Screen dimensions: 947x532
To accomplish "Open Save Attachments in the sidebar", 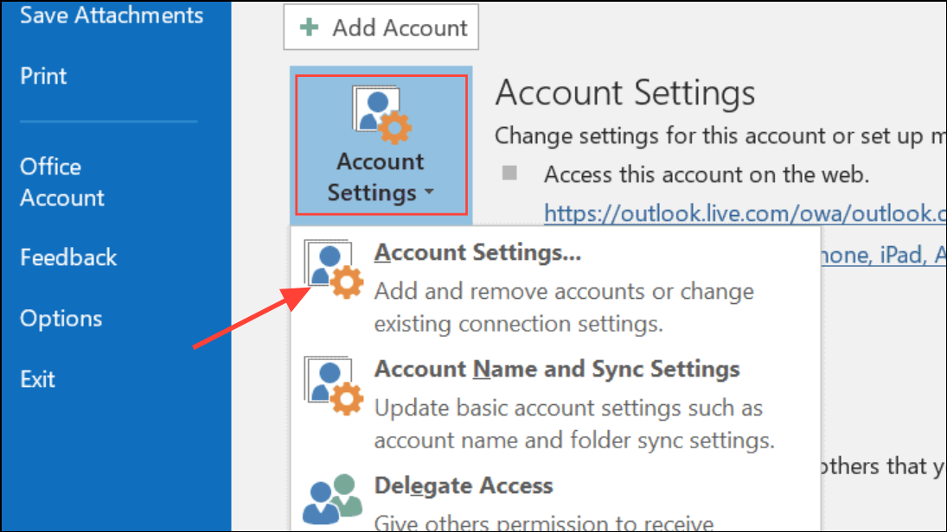I will [x=112, y=16].
